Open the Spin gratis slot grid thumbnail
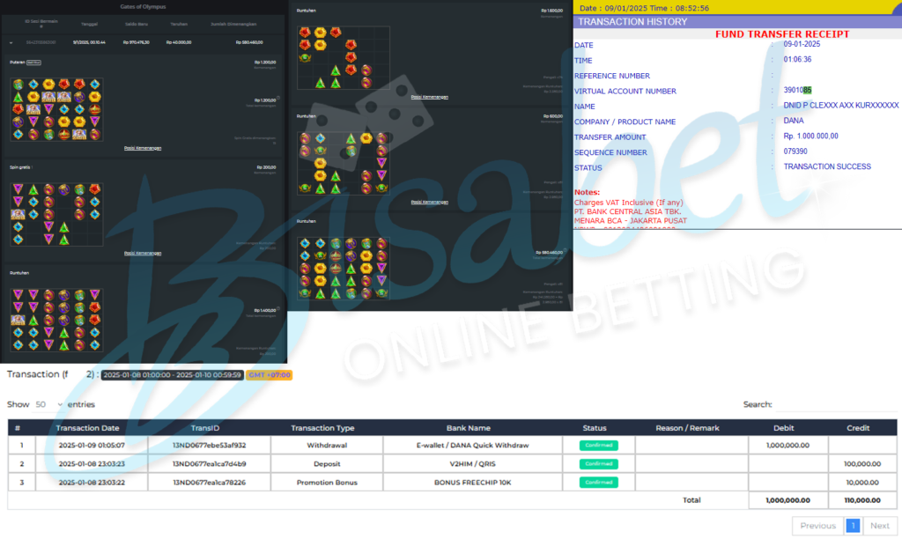902x539 pixels. pyautogui.click(x=56, y=215)
